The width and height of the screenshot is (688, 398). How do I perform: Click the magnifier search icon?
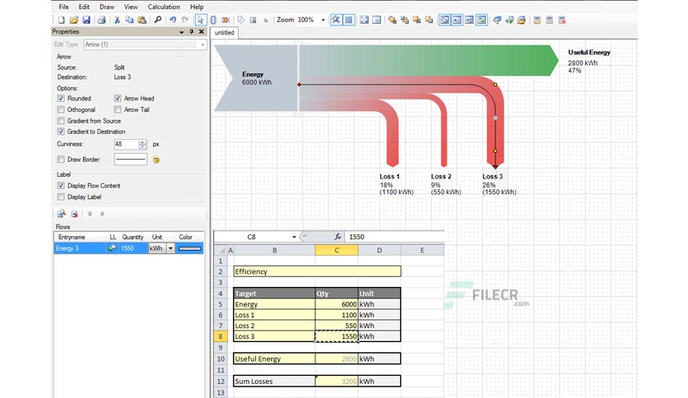(x=157, y=21)
